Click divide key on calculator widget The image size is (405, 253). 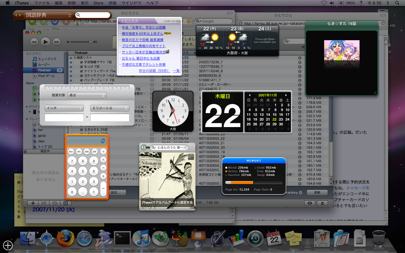tap(103, 151)
